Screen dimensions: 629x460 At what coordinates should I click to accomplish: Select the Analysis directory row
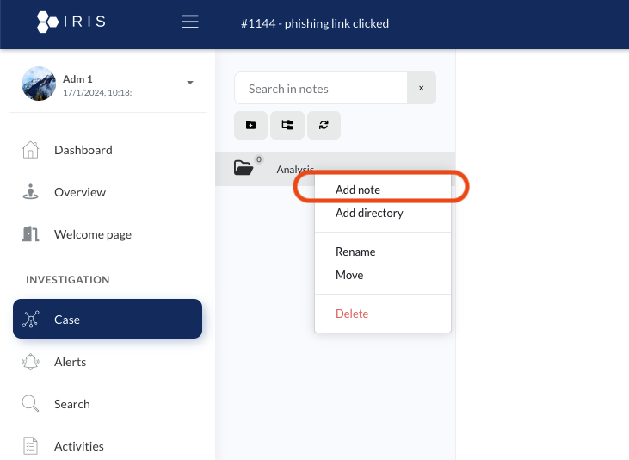(x=336, y=169)
